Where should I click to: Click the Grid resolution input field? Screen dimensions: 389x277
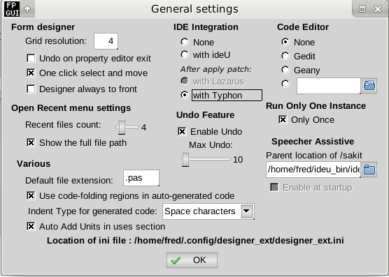(x=106, y=41)
